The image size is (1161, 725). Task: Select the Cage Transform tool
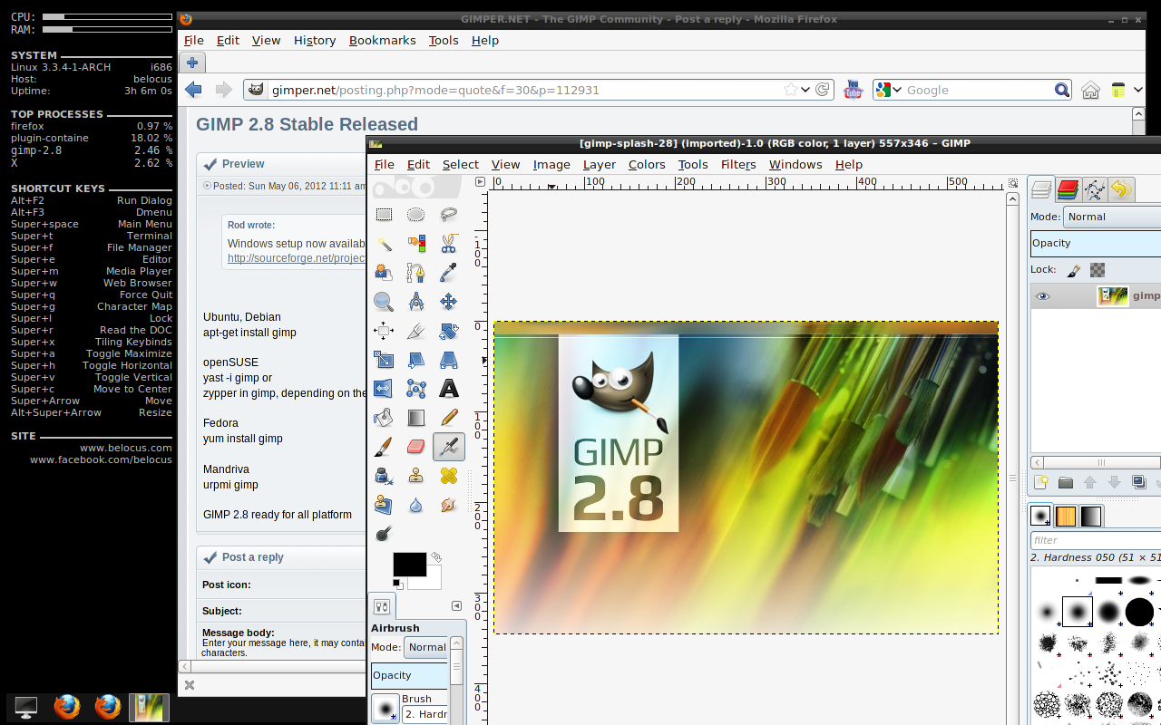(x=415, y=389)
